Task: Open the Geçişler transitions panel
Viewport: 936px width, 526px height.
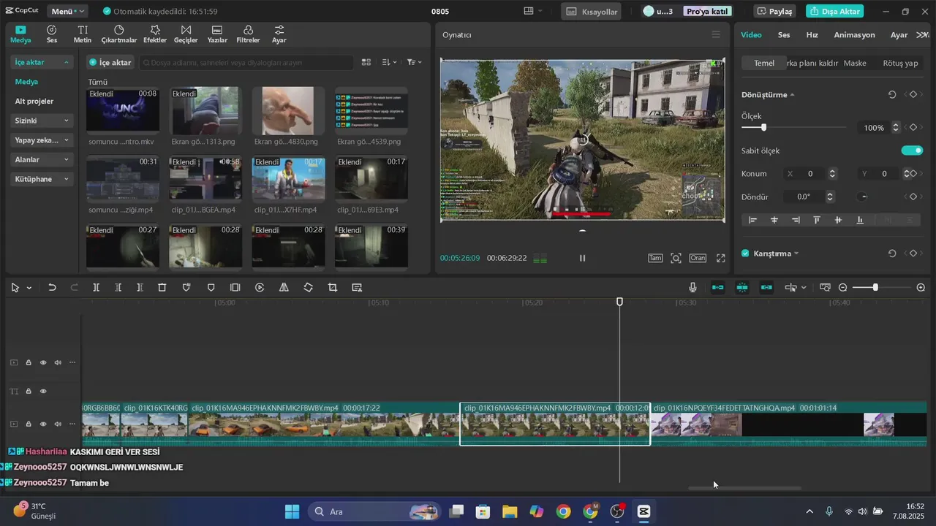Action: (186, 34)
